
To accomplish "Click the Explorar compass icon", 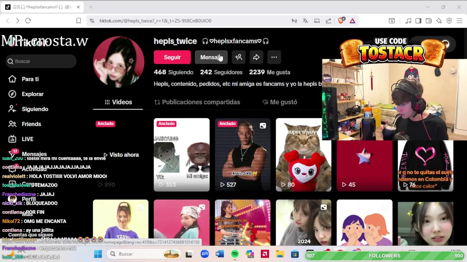I will (x=12, y=94).
